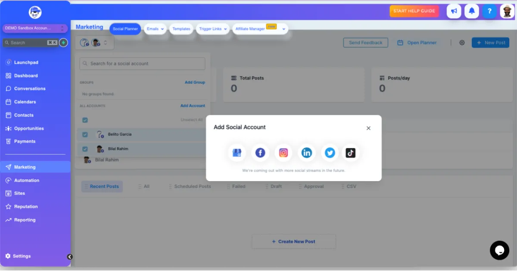Close the Add Social Account dialog

(368, 128)
